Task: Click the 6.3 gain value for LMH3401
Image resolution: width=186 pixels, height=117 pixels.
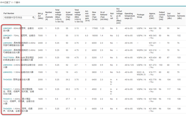Action: (87, 36)
